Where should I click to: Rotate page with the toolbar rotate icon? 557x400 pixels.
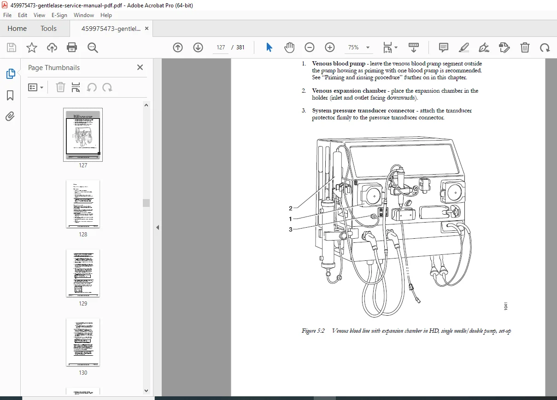[545, 47]
